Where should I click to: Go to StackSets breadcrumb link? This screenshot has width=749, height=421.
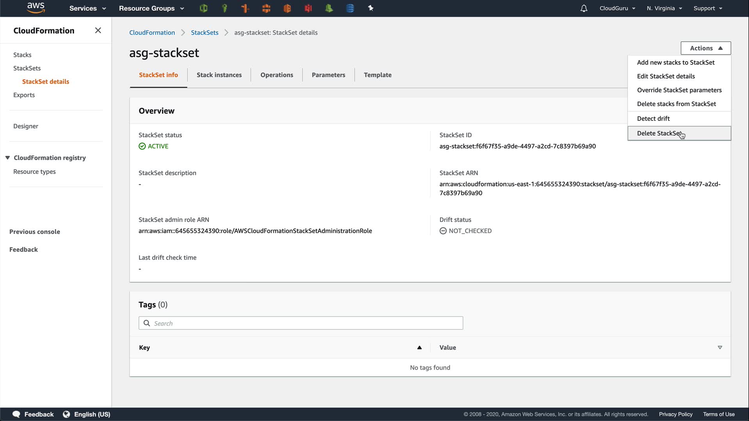point(204,33)
